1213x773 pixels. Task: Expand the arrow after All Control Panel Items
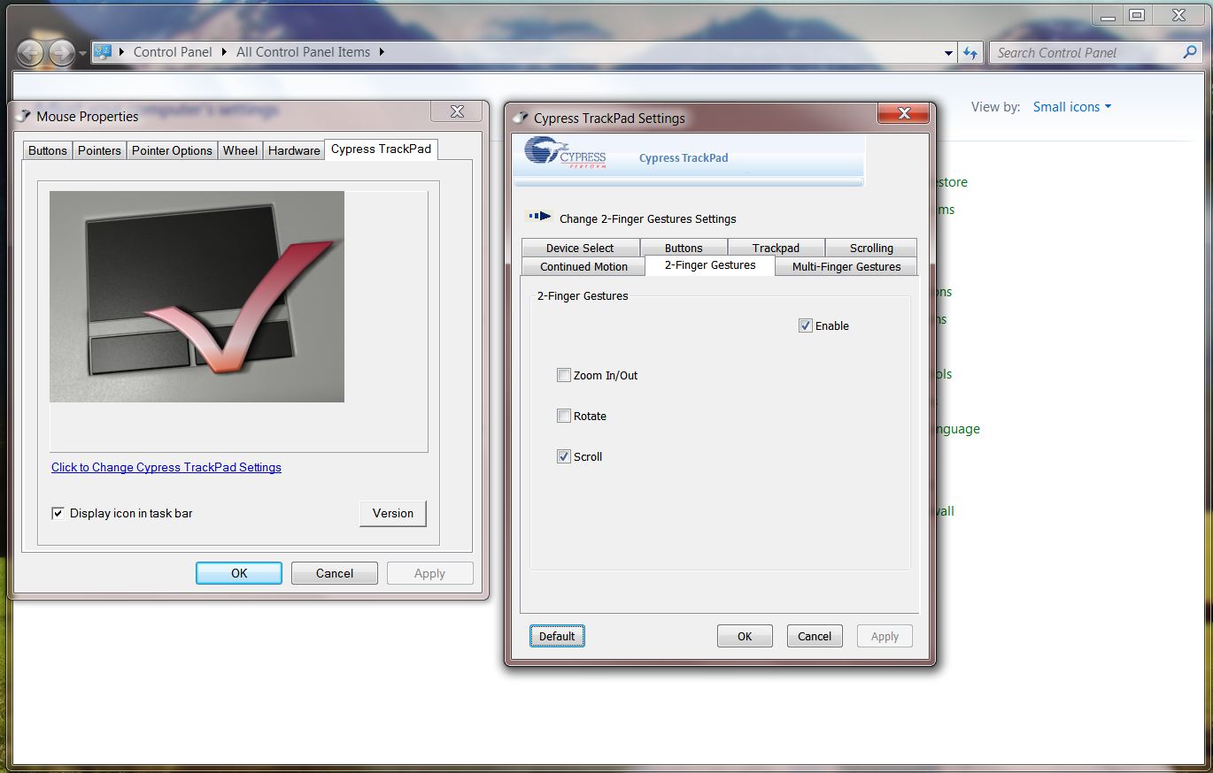[x=382, y=51]
